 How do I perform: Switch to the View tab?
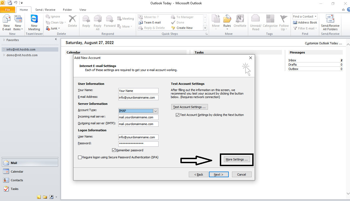pos(83,10)
